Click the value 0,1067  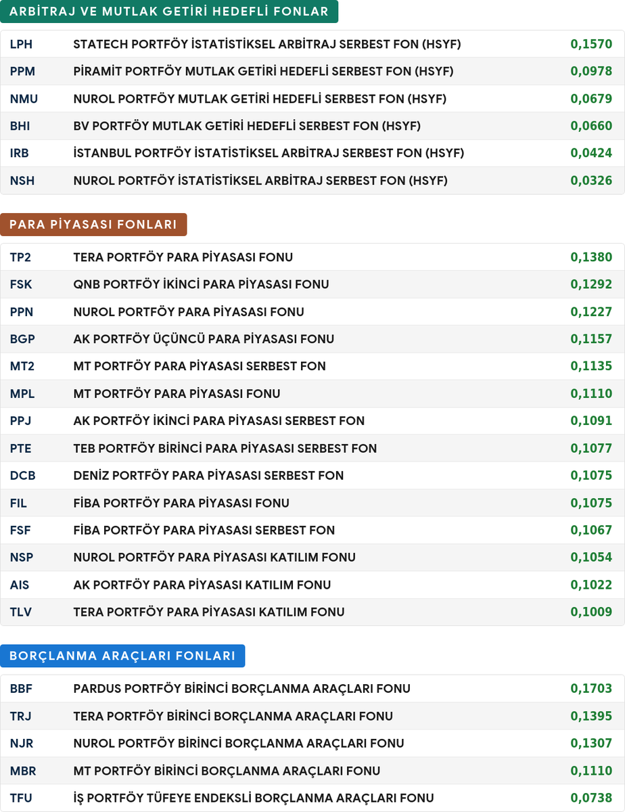tap(591, 531)
